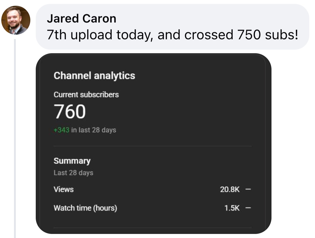Click the Channel analytics heading
Image resolution: width=315 pixels, height=238 pixels.
click(94, 76)
